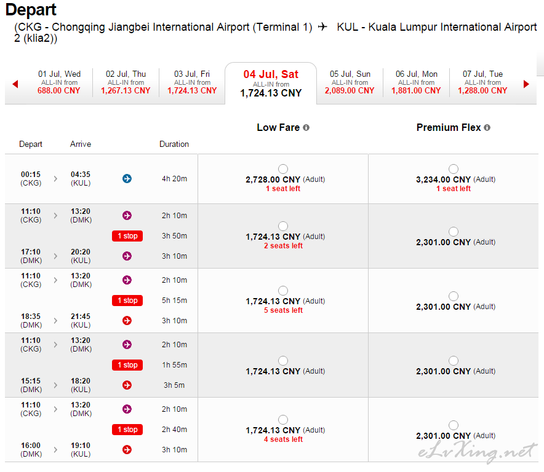
Task: Select Premium Flex radio for 16:00 DMK itinerary
Action: (x=454, y=425)
